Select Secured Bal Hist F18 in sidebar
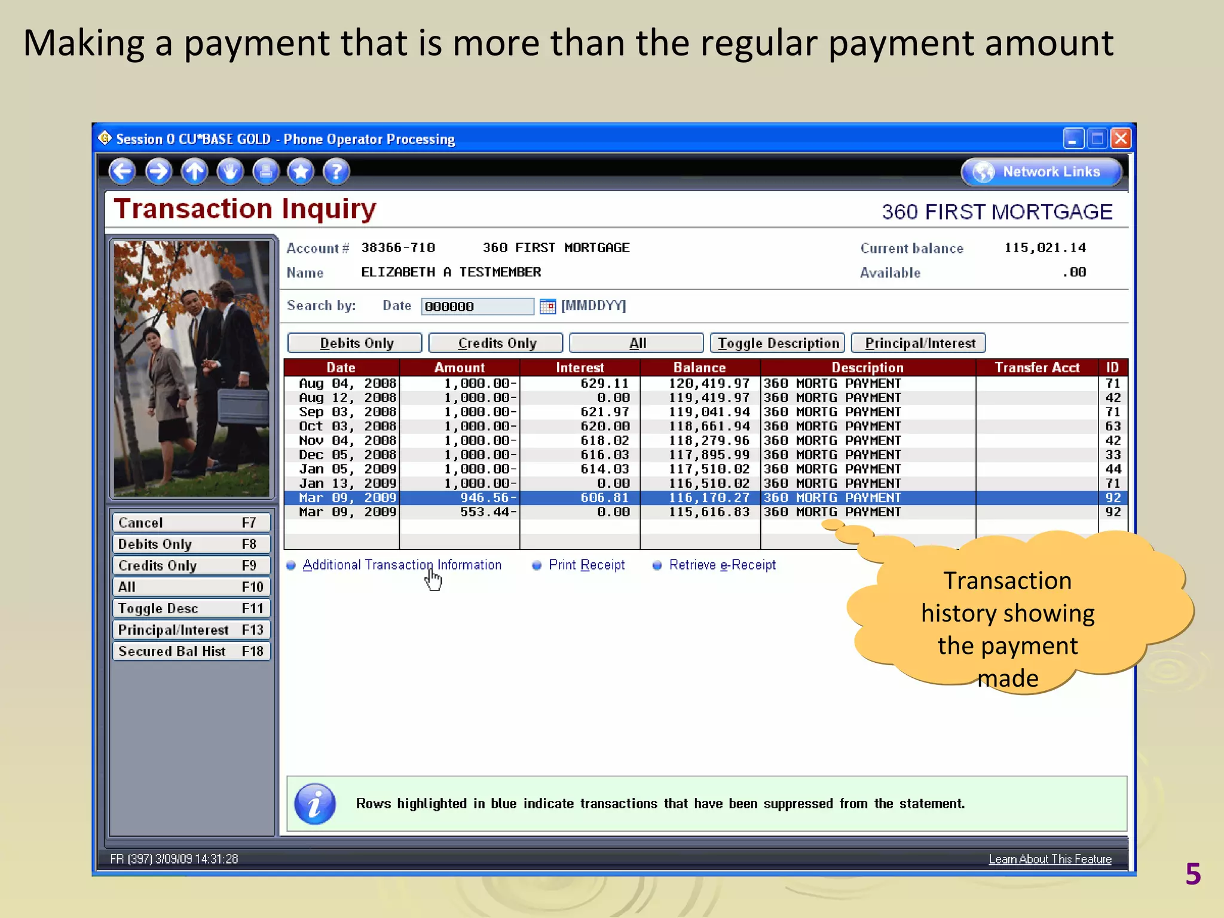Viewport: 1224px width, 918px height. click(x=191, y=651)
